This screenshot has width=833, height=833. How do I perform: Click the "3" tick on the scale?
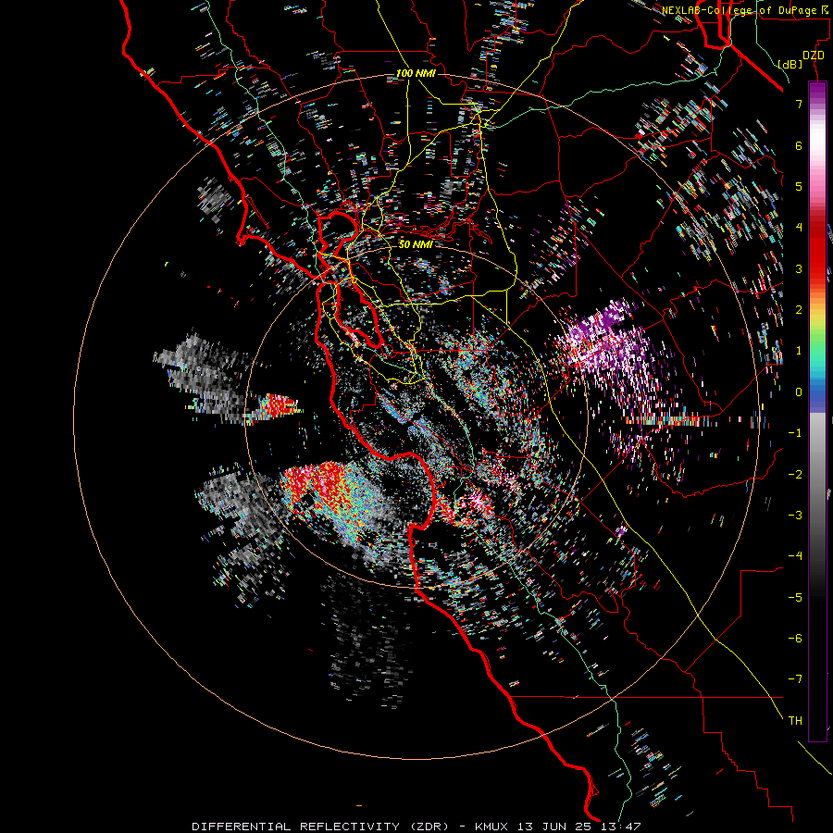click(x=799, y=268)
